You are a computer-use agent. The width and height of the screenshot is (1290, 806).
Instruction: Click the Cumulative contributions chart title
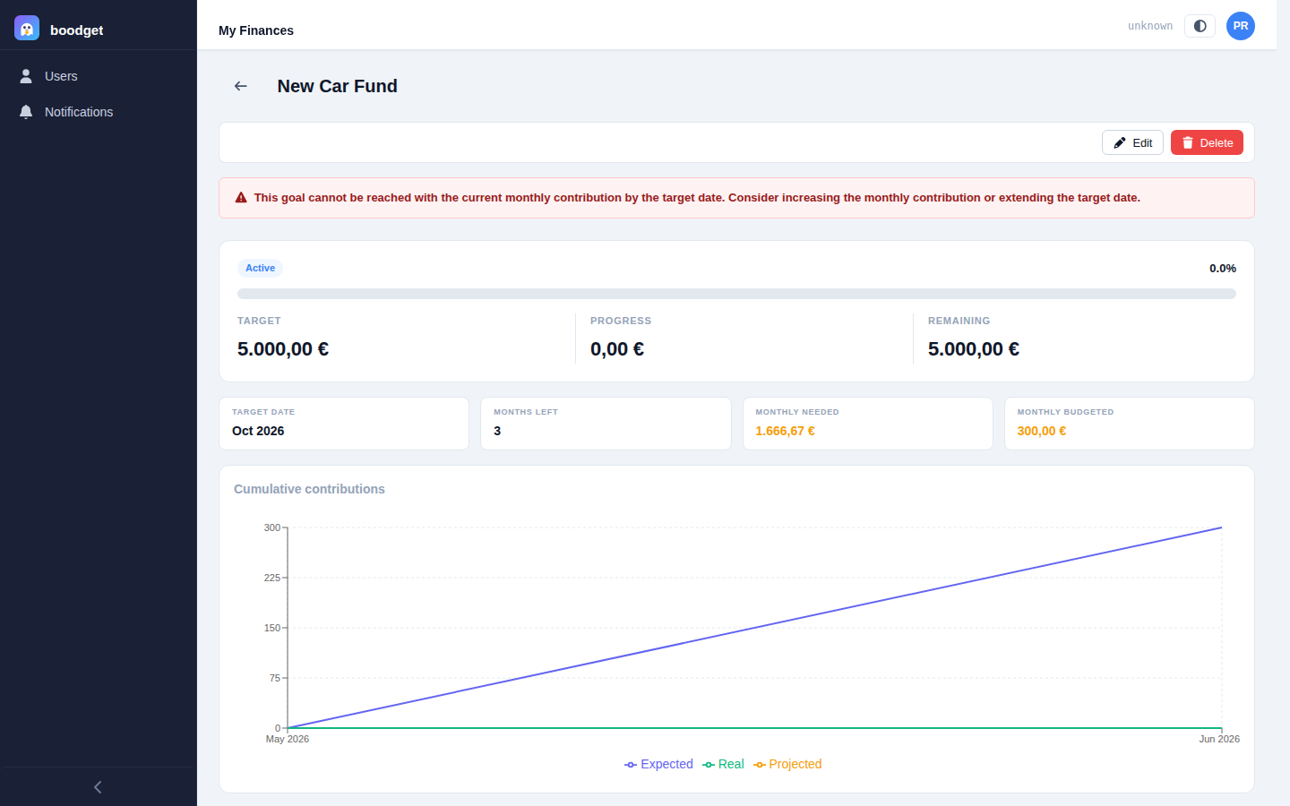pyautogui.click(x=309, y=489)
